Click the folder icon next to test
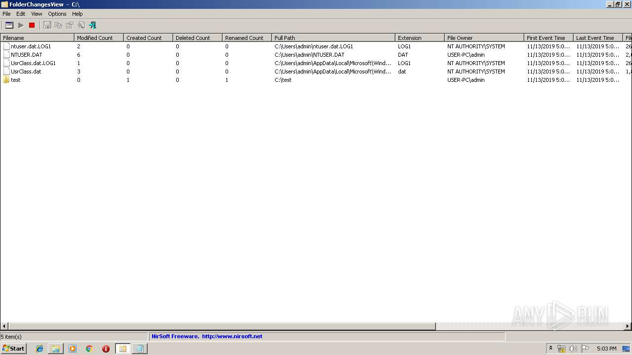 [x=6, y=80]
